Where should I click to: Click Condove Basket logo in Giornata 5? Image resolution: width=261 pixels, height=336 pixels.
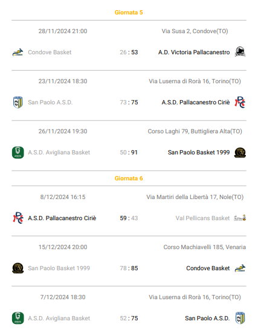tap(18, 52)
